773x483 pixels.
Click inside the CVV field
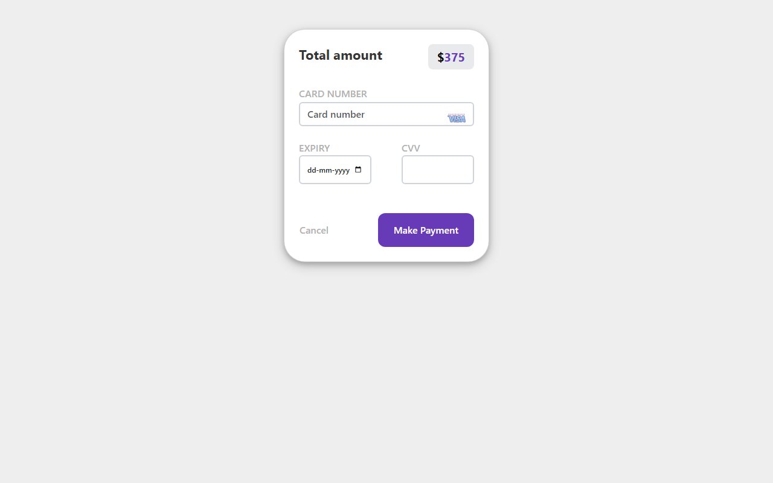[x=437, y=170]
